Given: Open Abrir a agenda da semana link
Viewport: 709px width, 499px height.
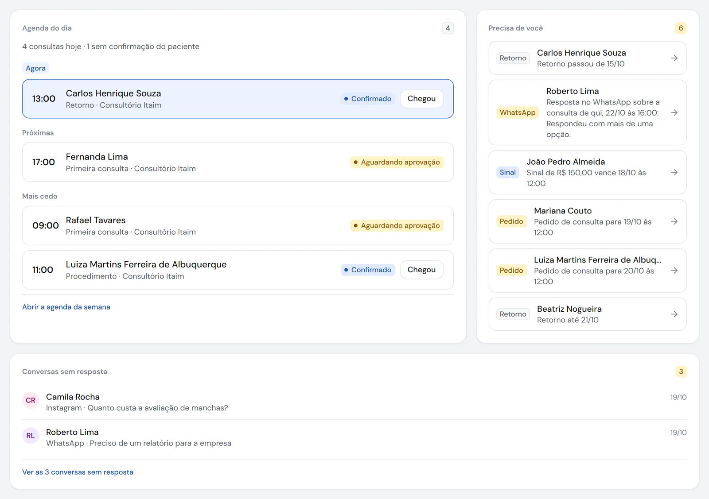Looking at the screenshot, I should coord(66,307).
